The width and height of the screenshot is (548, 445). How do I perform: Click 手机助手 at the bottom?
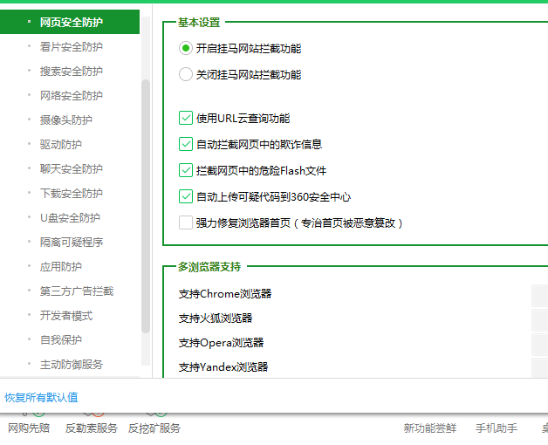496,428
